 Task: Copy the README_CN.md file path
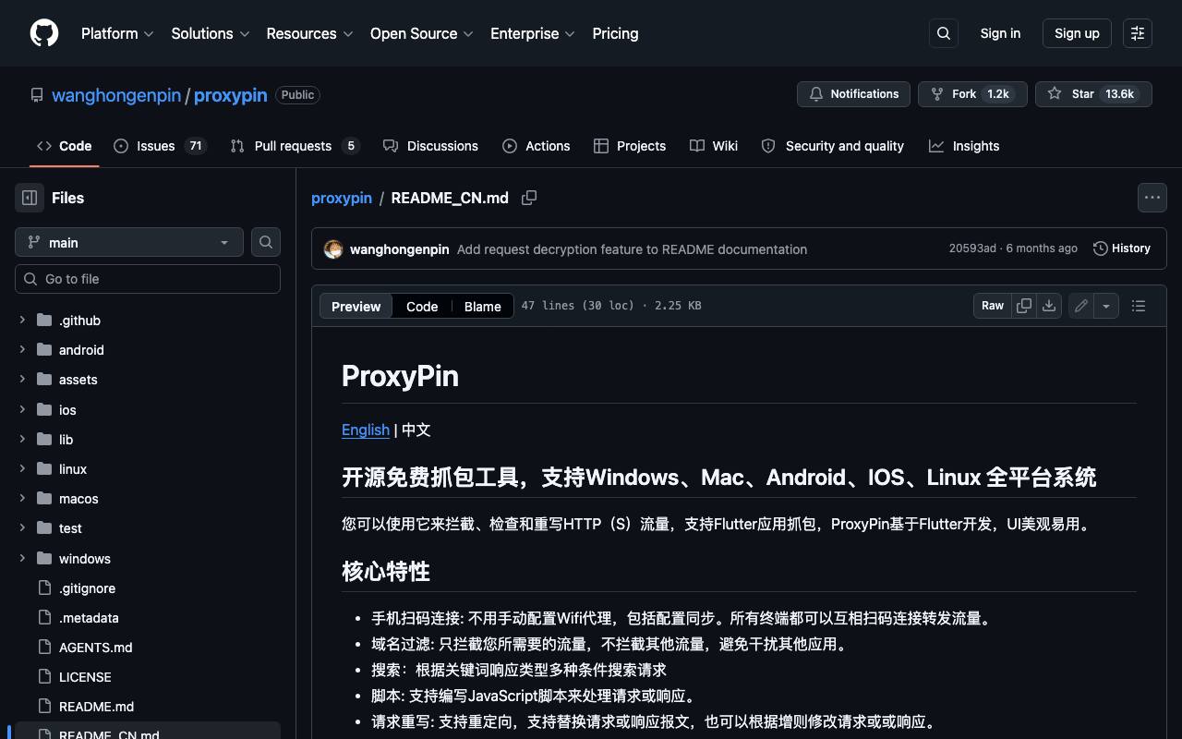(x=529, y=198)
